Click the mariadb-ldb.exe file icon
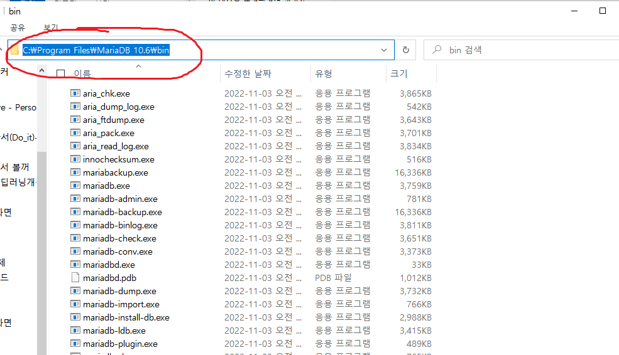Viewport: 619px width, 355px height. [x=75, y=331]
